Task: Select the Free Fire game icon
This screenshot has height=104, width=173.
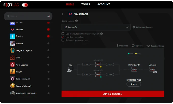Action: (x=12, y=43)
